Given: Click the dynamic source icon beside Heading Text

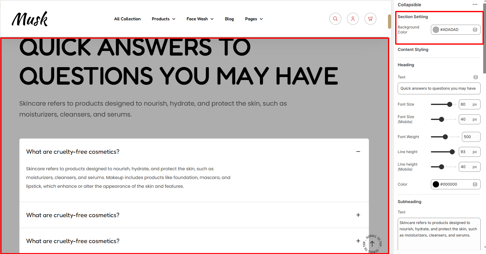Looking at the screenshot, I should tap(476, 77).
